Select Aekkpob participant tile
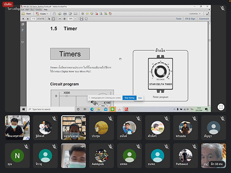This screenshot has height=173, width=231. (102, 155)
